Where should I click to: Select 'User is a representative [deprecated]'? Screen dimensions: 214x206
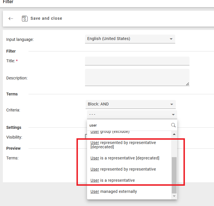pyautogui.click(x=125, y=158)
